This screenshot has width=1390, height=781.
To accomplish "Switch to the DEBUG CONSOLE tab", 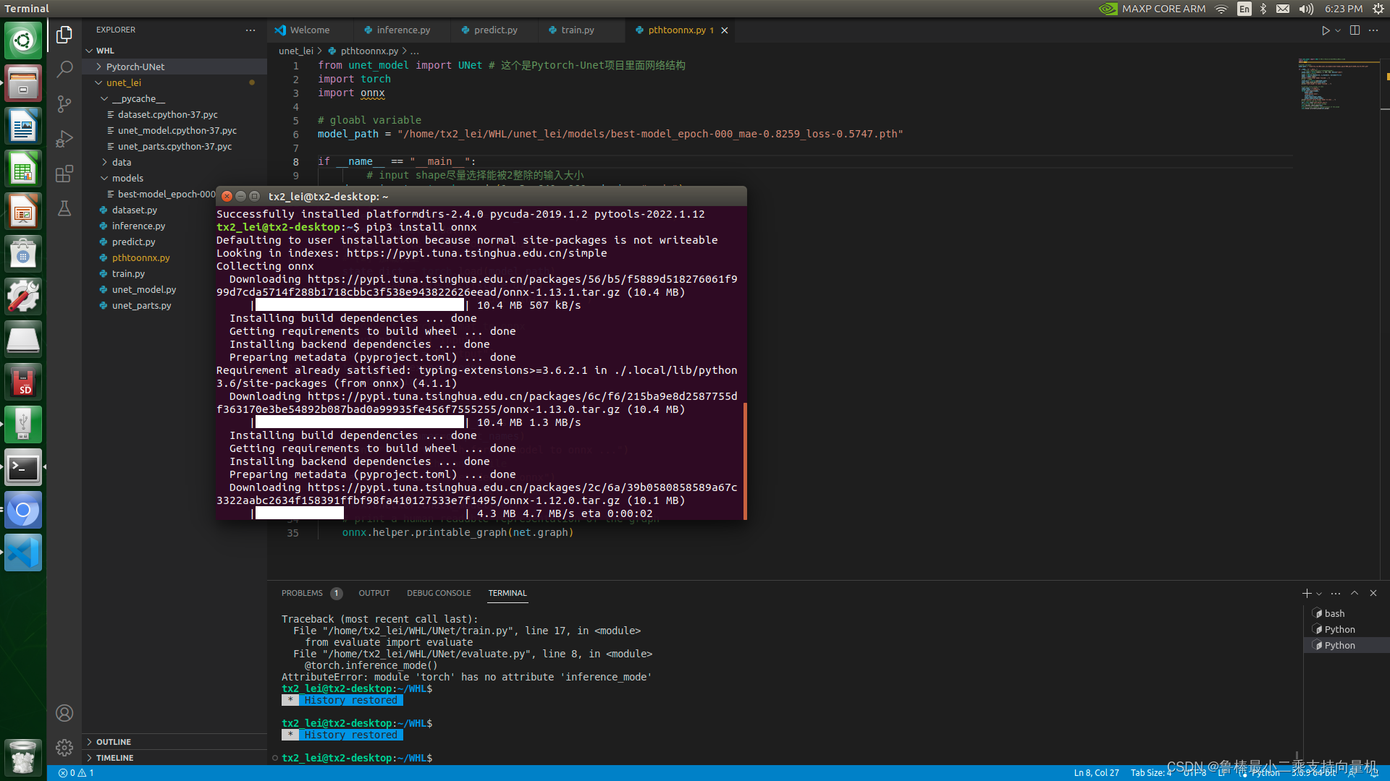I will (438, 593).
